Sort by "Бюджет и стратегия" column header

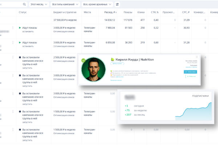point(65,12)
